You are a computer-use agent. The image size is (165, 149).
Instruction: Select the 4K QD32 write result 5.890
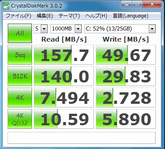[x=126, y=119]
